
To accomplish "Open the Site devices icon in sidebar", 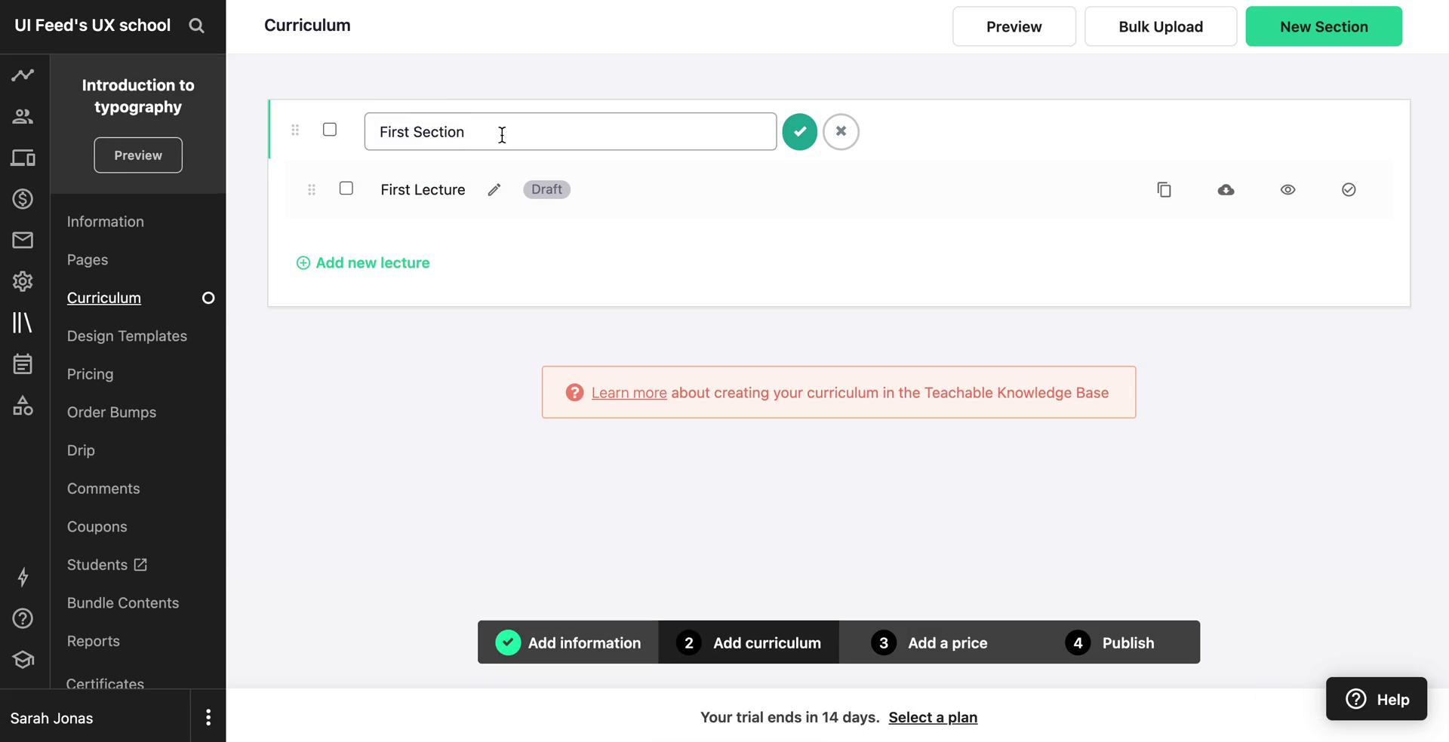I will click(23, 158).
